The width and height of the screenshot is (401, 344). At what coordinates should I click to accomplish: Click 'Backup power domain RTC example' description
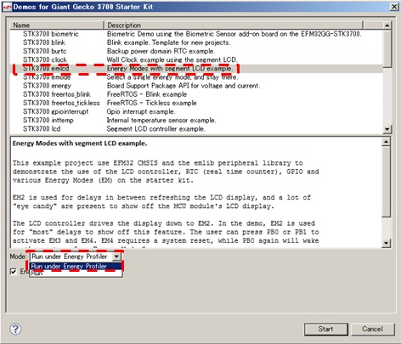point(161,51)
